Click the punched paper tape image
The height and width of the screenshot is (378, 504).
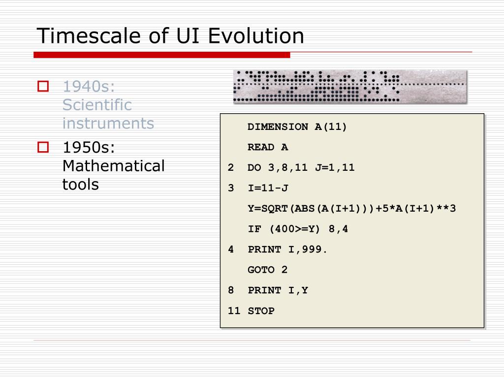coord(350,87)
